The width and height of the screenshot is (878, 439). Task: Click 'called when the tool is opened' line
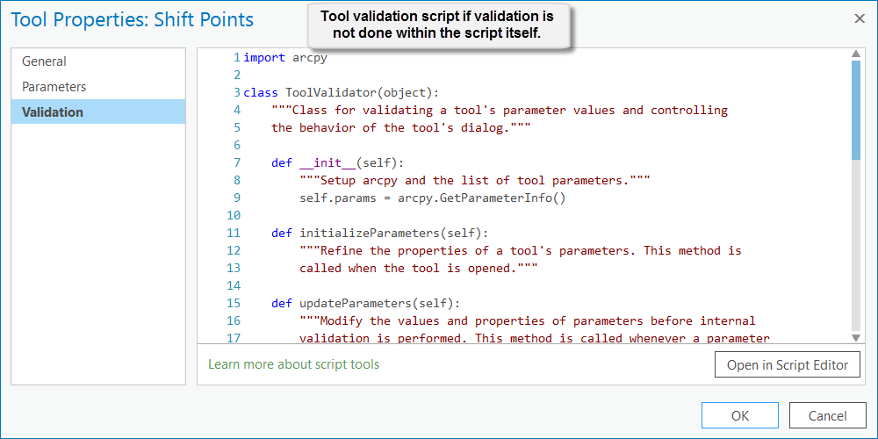point(418,268)
